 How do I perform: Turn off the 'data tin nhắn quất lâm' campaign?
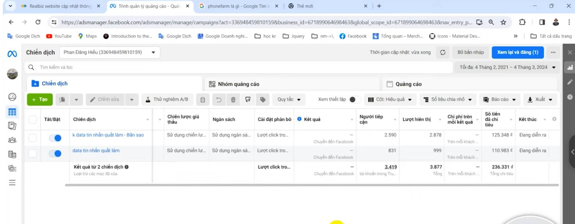(55, 153)
